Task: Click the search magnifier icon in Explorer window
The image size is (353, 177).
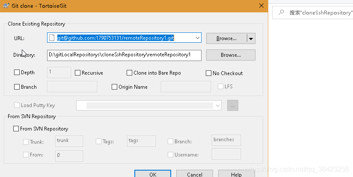Action: pyautogui.click(x=281, y=12)
